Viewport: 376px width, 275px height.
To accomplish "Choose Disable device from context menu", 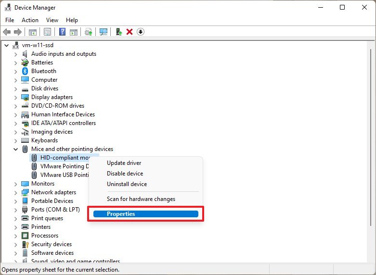I will point(146,174).
